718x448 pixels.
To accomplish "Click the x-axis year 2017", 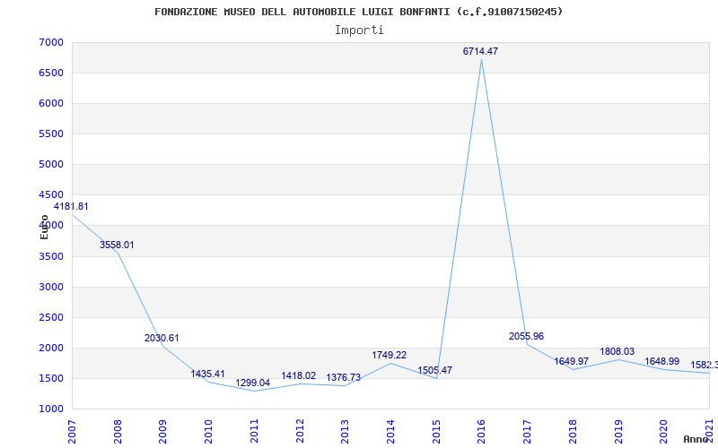I will tap(527, 432).
